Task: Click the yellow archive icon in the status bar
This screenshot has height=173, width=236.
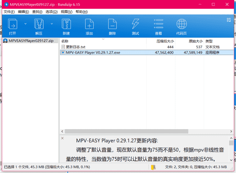Action: pyautogui.click(x=153, y=167)
